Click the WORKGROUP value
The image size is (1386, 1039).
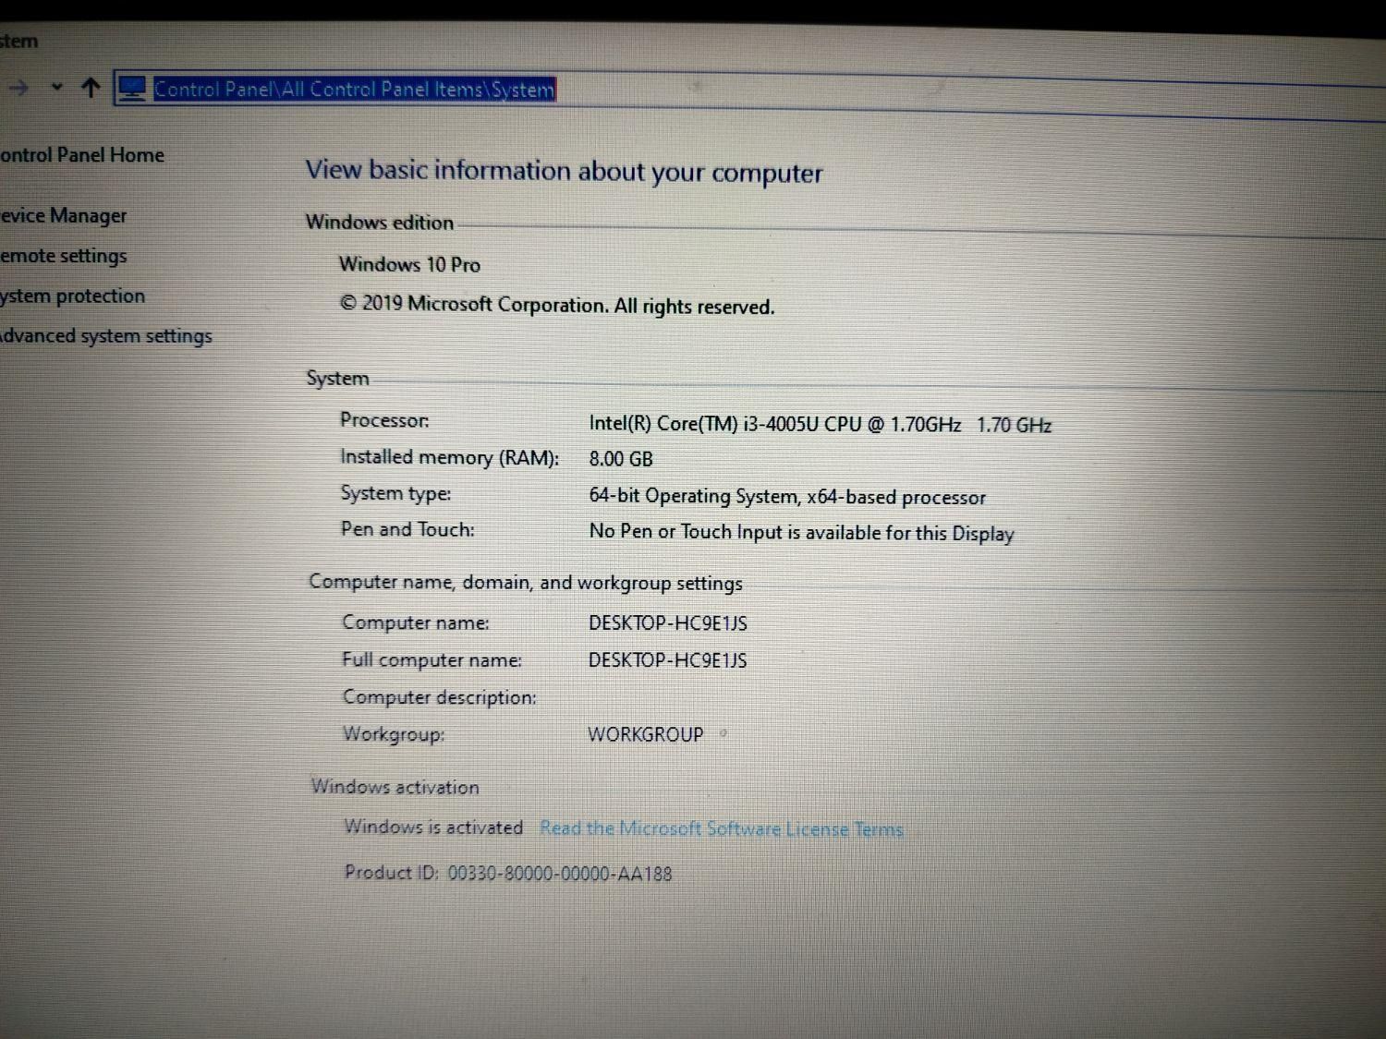coord(646,734)
